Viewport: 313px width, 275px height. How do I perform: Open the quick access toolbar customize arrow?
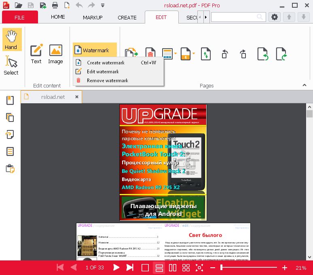pos(103,5)
